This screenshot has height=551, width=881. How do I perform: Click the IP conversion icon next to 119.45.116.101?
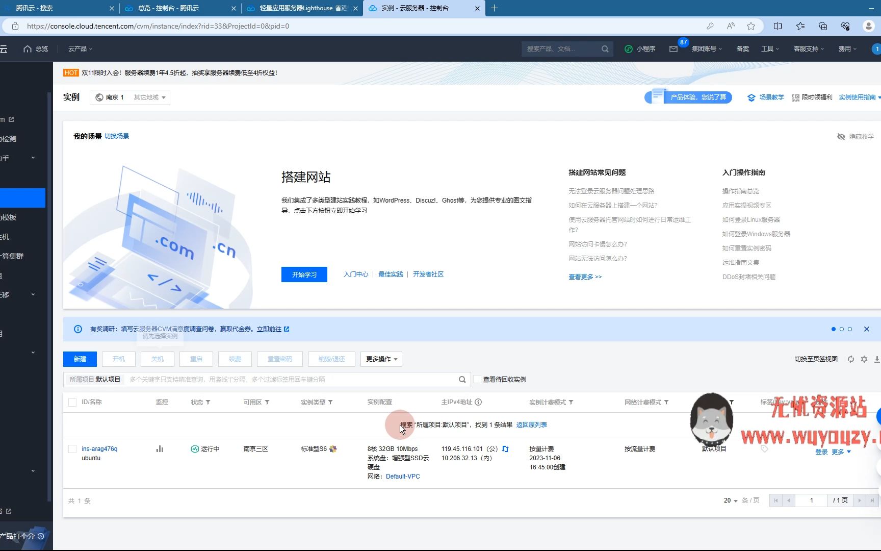pyautogui.click(x=505, y=449)
